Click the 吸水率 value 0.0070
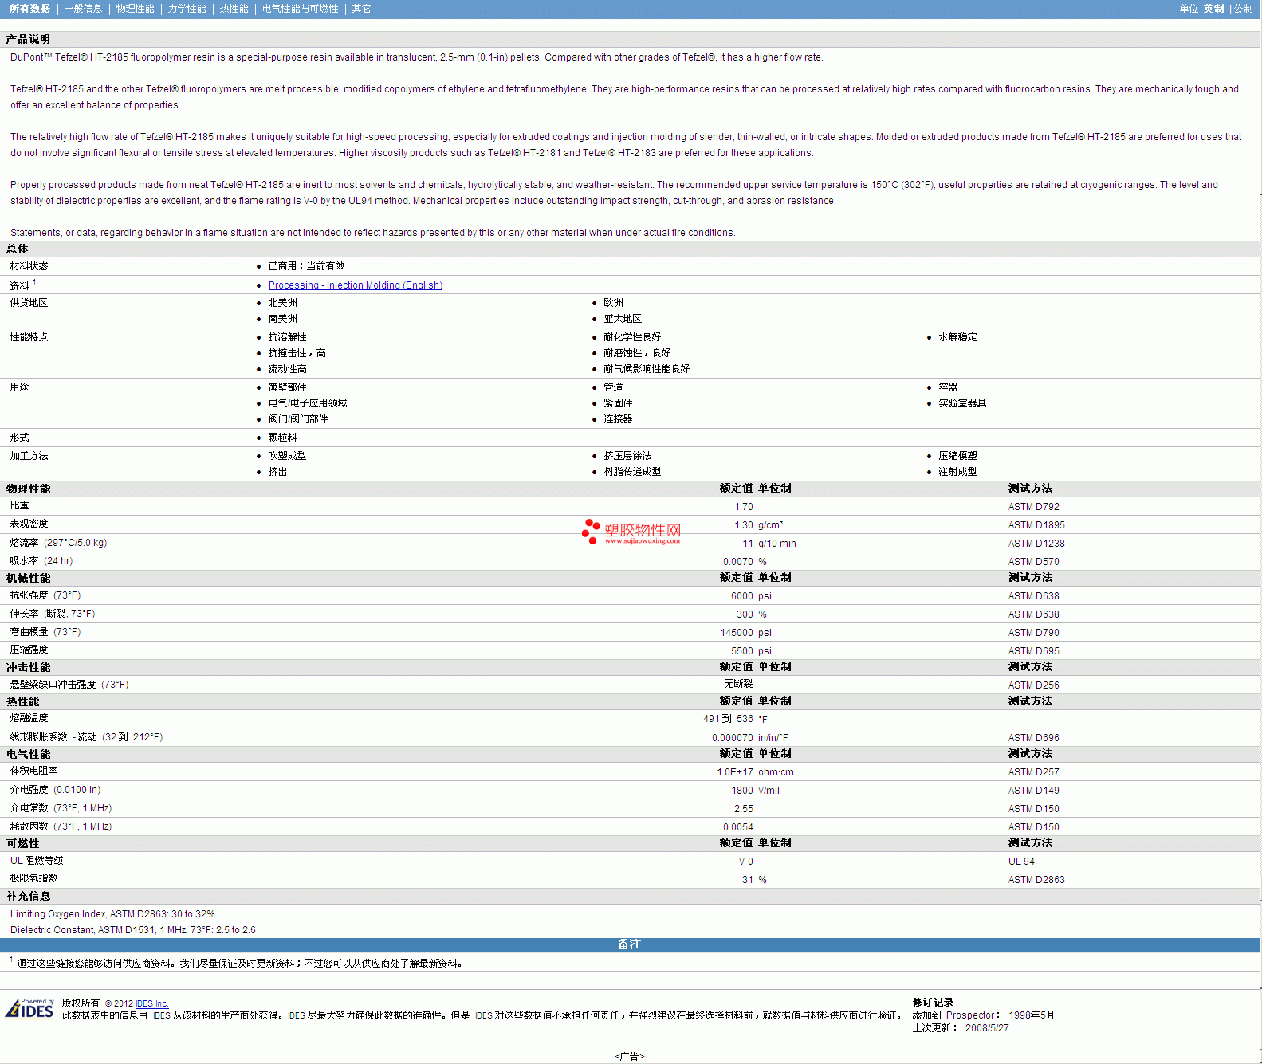This screenshot has width=1262, height=1064. coord(738,562)
